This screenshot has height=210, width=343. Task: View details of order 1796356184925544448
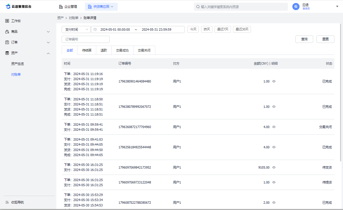pos(274,147)
